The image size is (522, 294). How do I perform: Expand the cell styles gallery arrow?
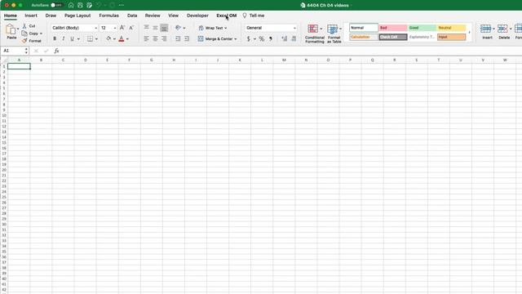pyautogui.click(x=470, y=33)
